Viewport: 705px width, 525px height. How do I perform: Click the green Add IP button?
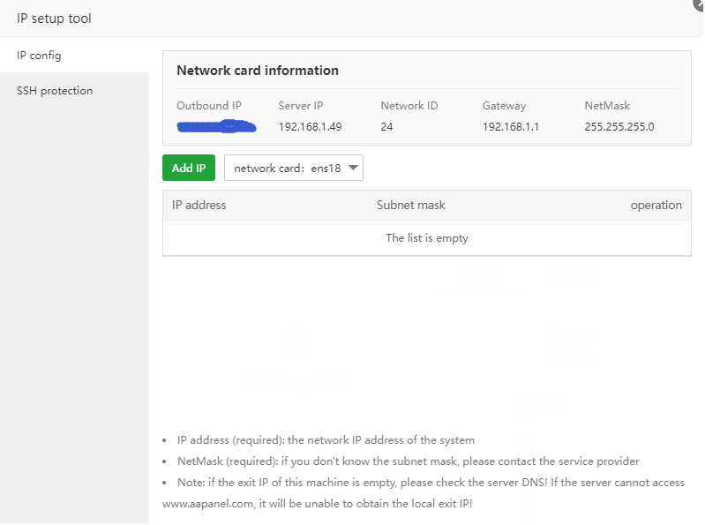click(x=189, y=169)
